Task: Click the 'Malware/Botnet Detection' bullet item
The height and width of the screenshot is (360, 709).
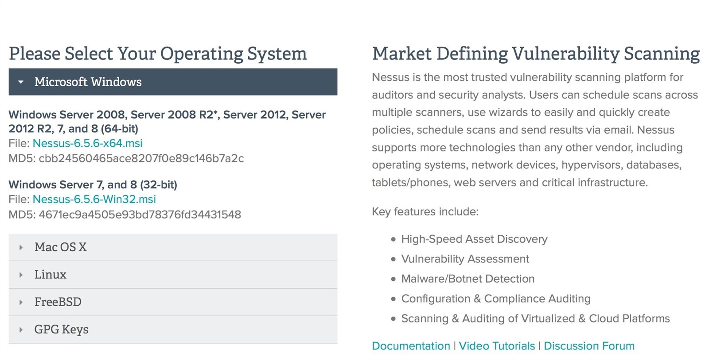Action: coord(467,279)
